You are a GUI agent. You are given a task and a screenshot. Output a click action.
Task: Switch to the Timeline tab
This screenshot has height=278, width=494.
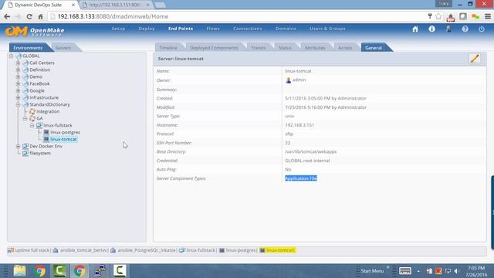(168, 48)
